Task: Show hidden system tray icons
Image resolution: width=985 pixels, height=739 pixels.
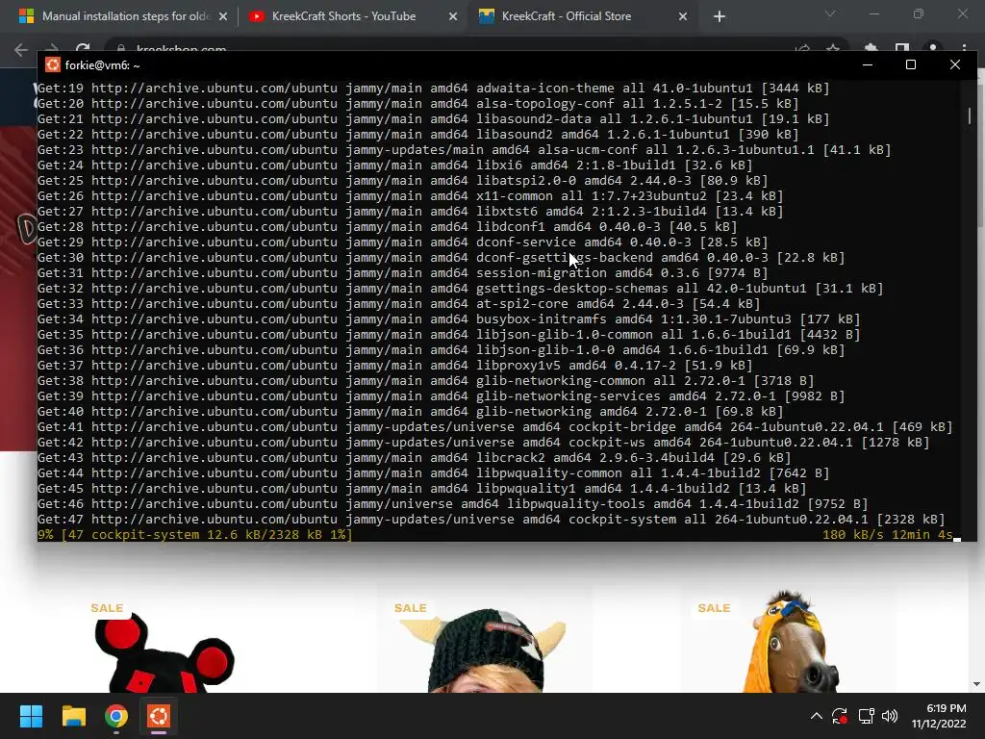Action: coord(816,716)
